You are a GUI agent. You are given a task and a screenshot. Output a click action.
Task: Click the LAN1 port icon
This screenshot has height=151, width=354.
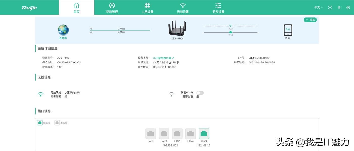(151, 134)
